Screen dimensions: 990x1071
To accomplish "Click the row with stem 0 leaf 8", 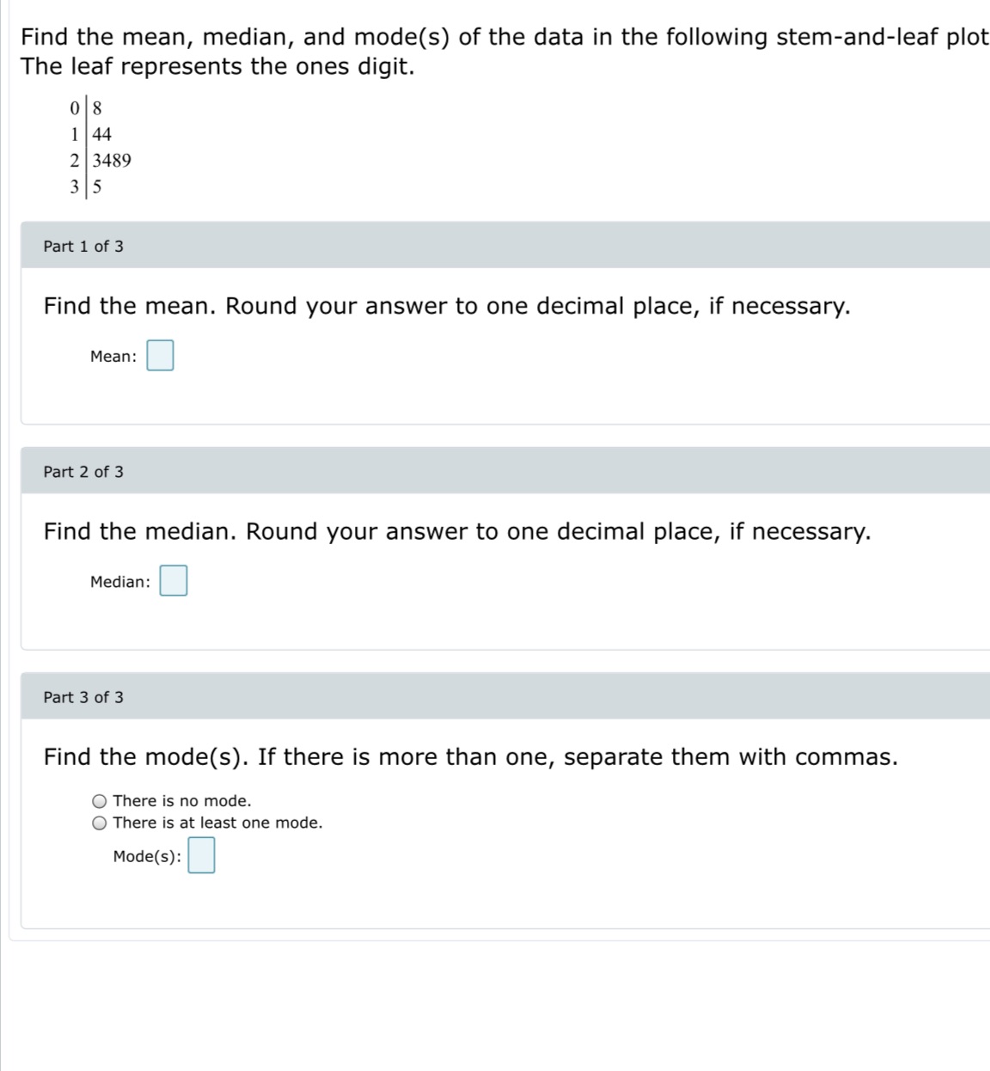I will click(86, 107).
